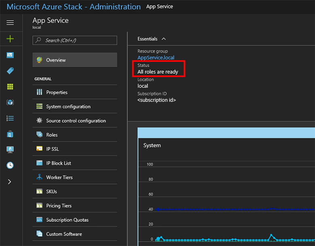Click the green plus New resource icon
Viewport: 315px width, 246px height.
point(10,39)
